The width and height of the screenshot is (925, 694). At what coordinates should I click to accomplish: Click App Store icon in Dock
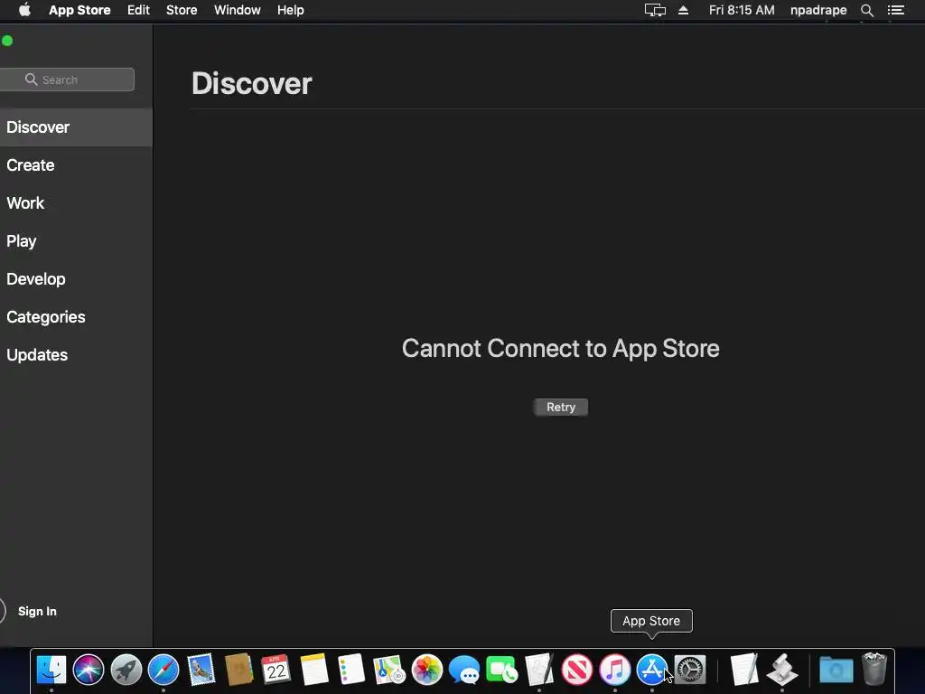click(x=652, y=670)
